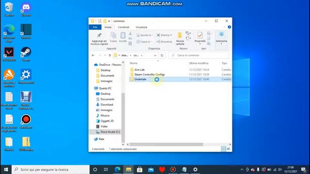Sort by Ultima modifica column
Viewport: 310px width, 174px height.
(x=199, y=63)
